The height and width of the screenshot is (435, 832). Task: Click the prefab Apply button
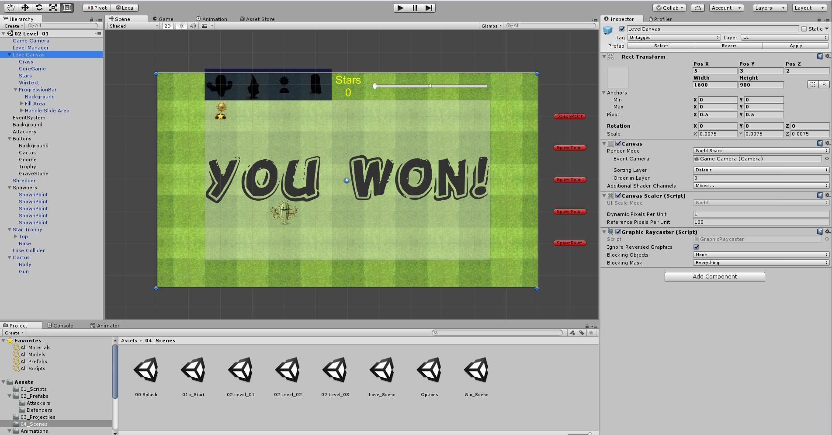795,45
